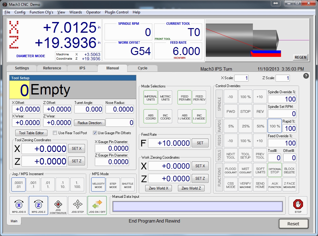Open the File menu
Image resolution: width=318 pixels, height=236 pixels.
pyautogui.click(x=7, y=12)
